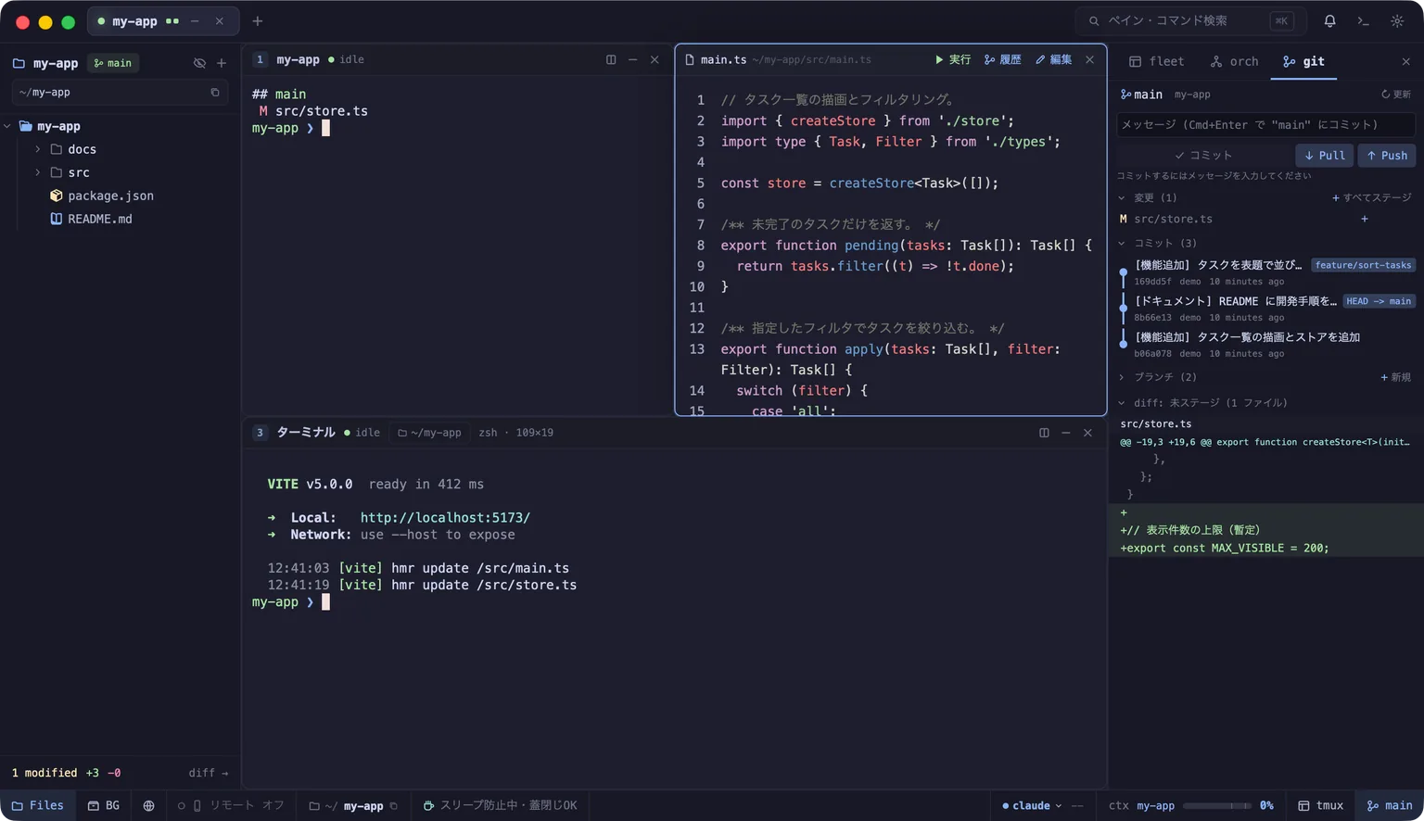Run main.ts with 実行 button
The height and width of the screenshot is (821, 1424).
point(952,59)
